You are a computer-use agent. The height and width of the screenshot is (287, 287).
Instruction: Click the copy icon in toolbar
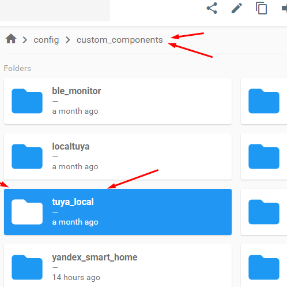click(261, 8)
